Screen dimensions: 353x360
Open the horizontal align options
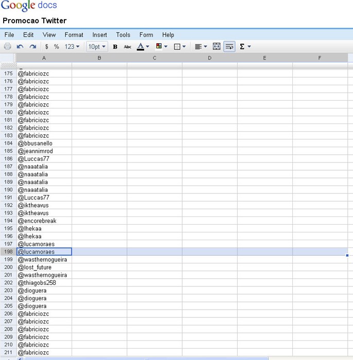pos(201,46)
